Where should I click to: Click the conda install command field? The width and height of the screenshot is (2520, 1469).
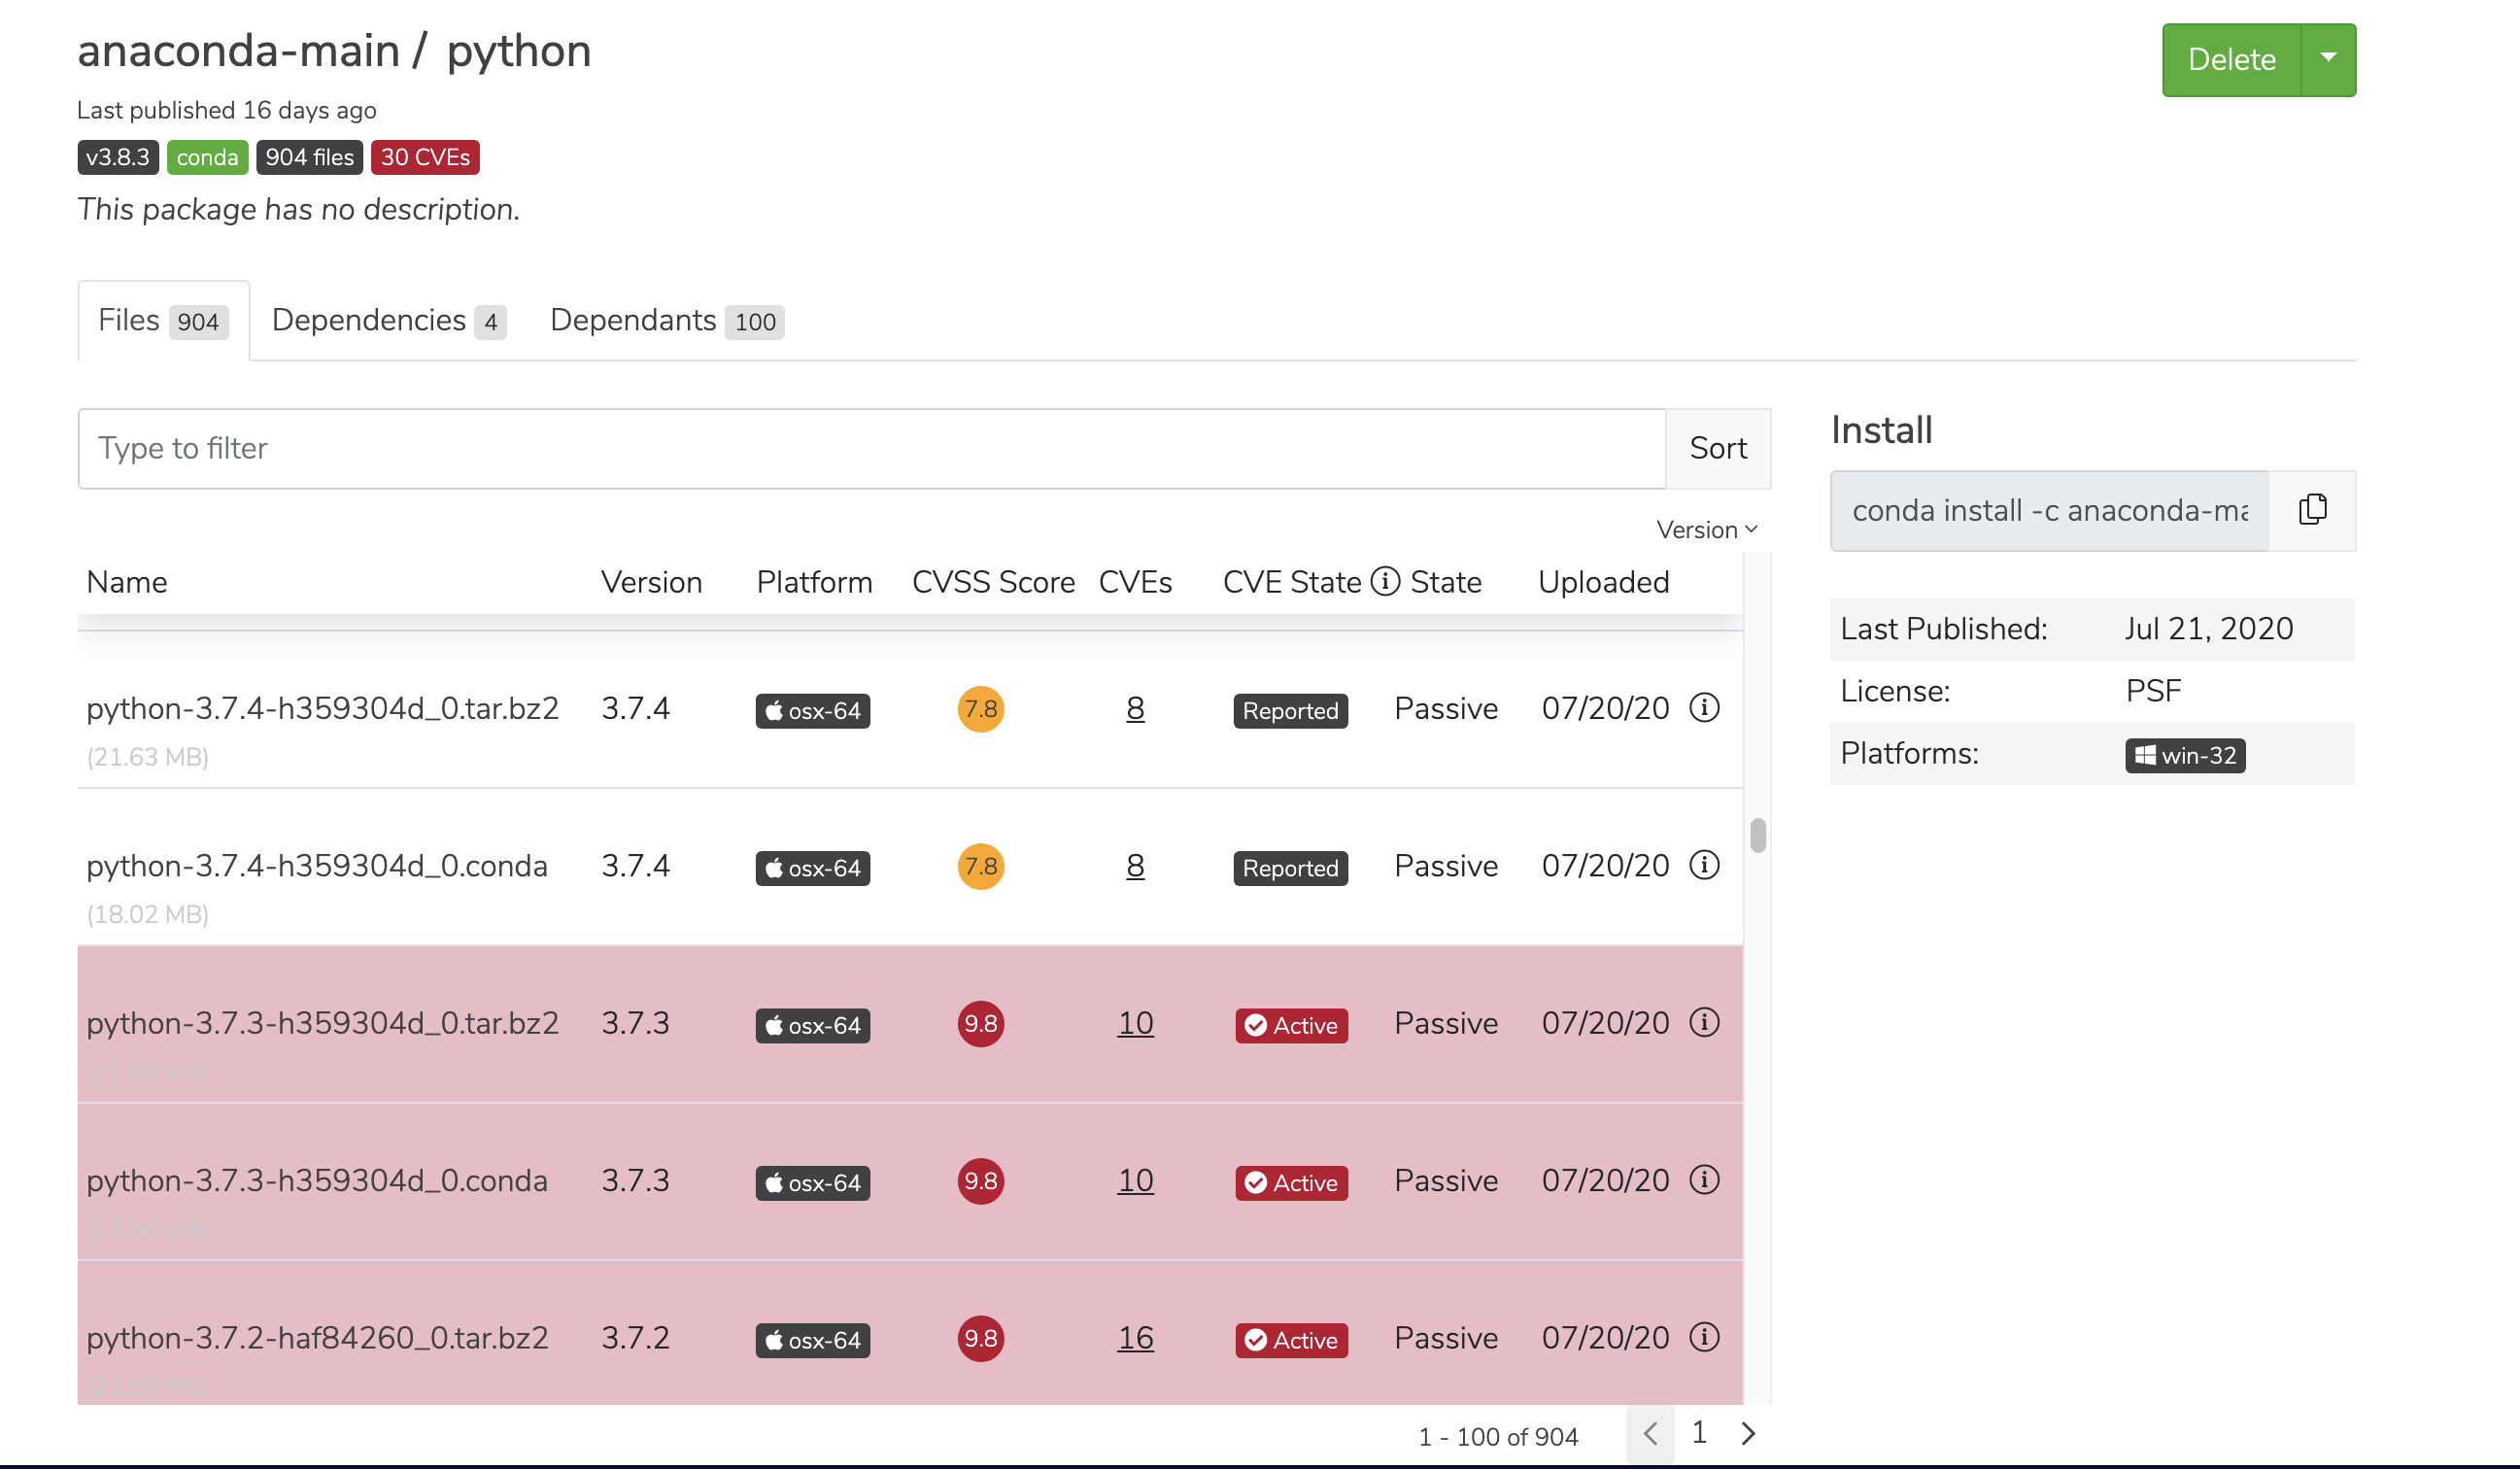(2049, 511)
